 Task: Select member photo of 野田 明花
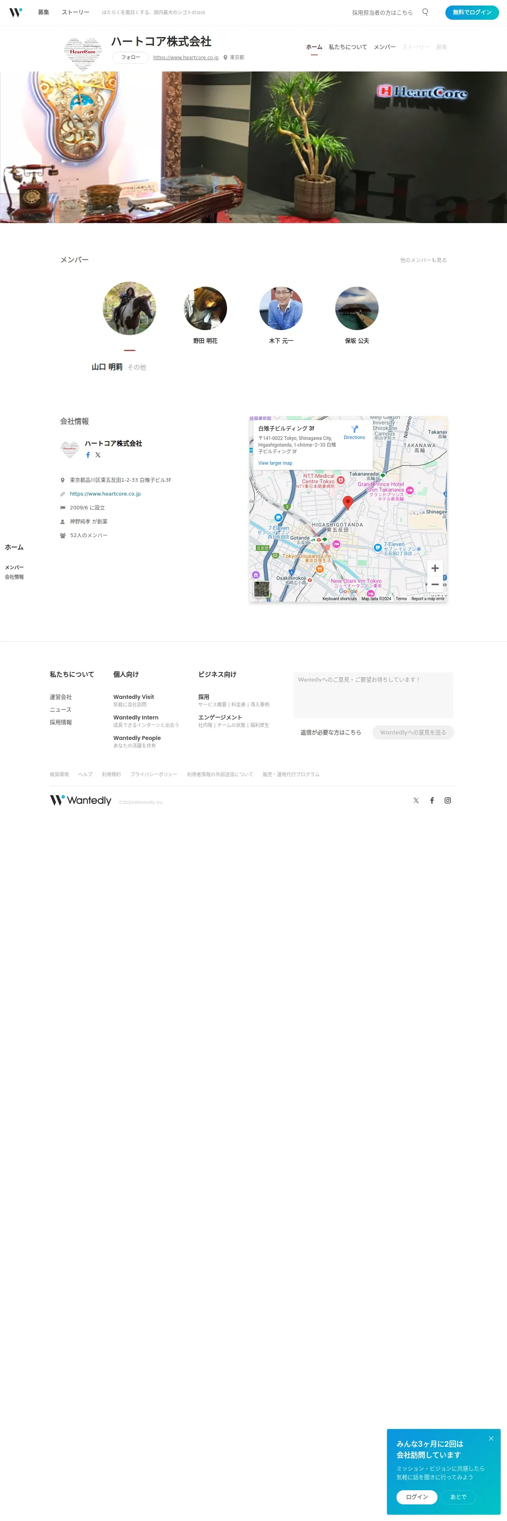point(205,308)
